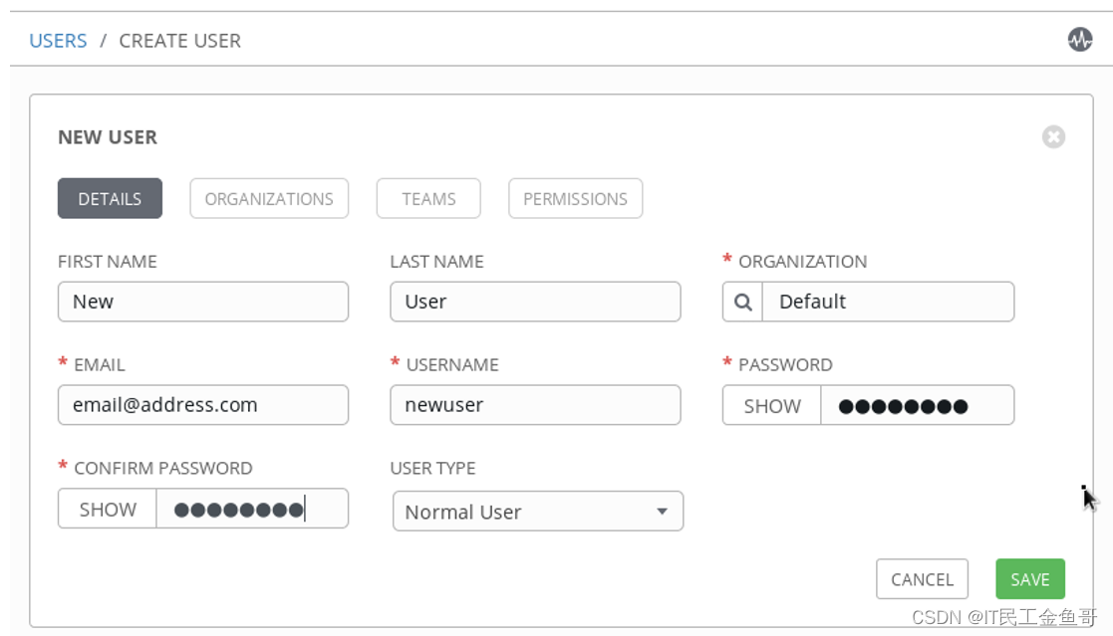Screen dimensions: 1113x636
Task: Open the Permissions tab
Action: click(x=576, y=198)
